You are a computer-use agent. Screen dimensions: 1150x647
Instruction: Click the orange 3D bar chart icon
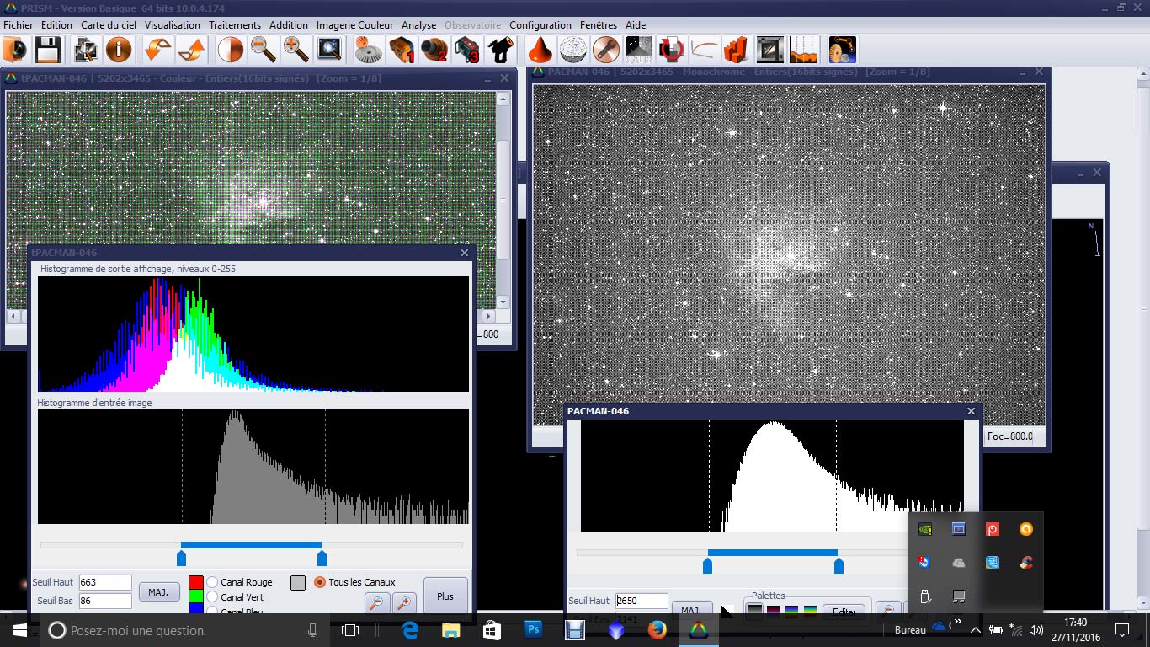(736, 50)
